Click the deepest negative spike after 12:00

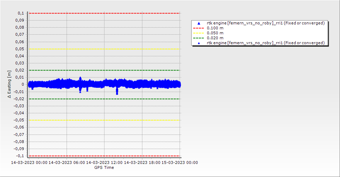click(x=117, y=93)
